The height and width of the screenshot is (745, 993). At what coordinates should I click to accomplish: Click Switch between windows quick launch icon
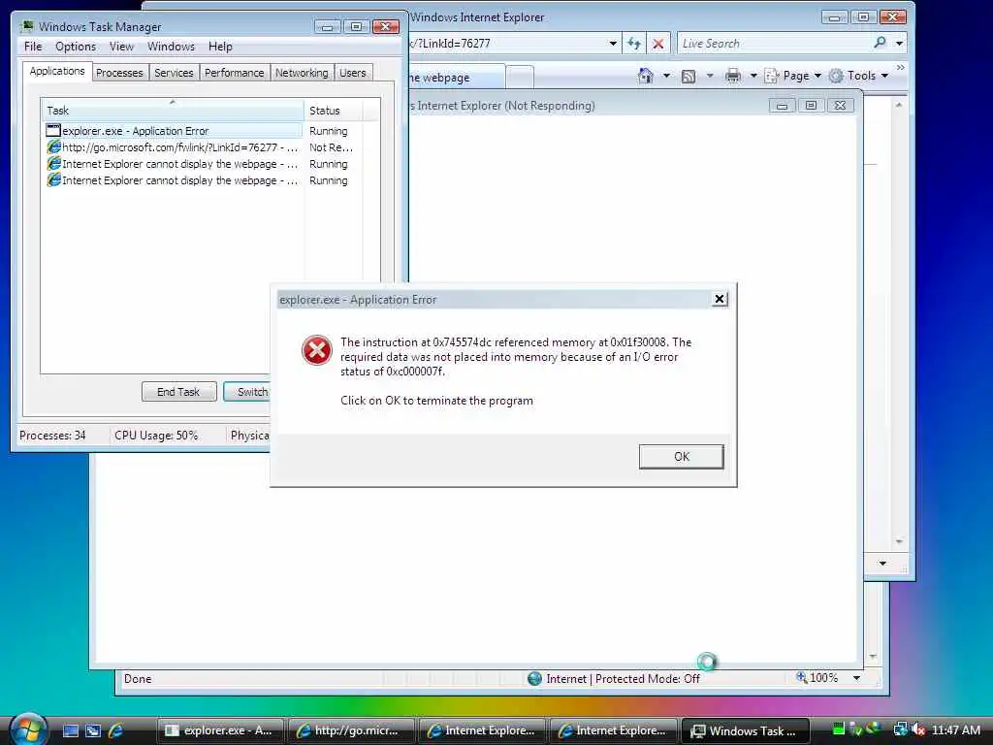tap(92, 730)
